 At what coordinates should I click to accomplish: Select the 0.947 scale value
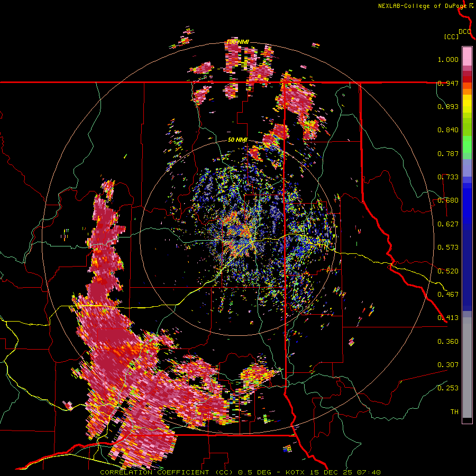[448, 83]
